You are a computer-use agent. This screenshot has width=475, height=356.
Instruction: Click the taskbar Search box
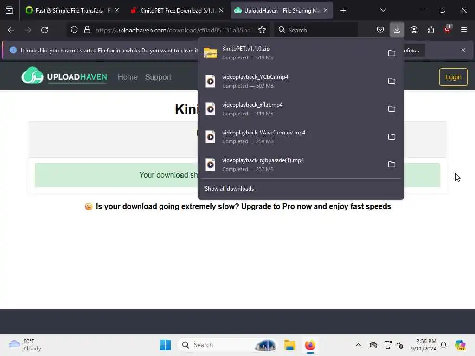(x=227, y=345)
